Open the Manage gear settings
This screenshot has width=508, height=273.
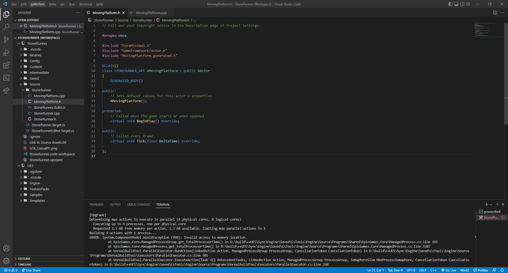coord(6,261)
